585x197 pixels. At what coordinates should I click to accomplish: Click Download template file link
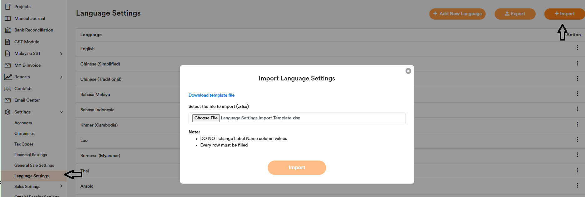point(211,95)
